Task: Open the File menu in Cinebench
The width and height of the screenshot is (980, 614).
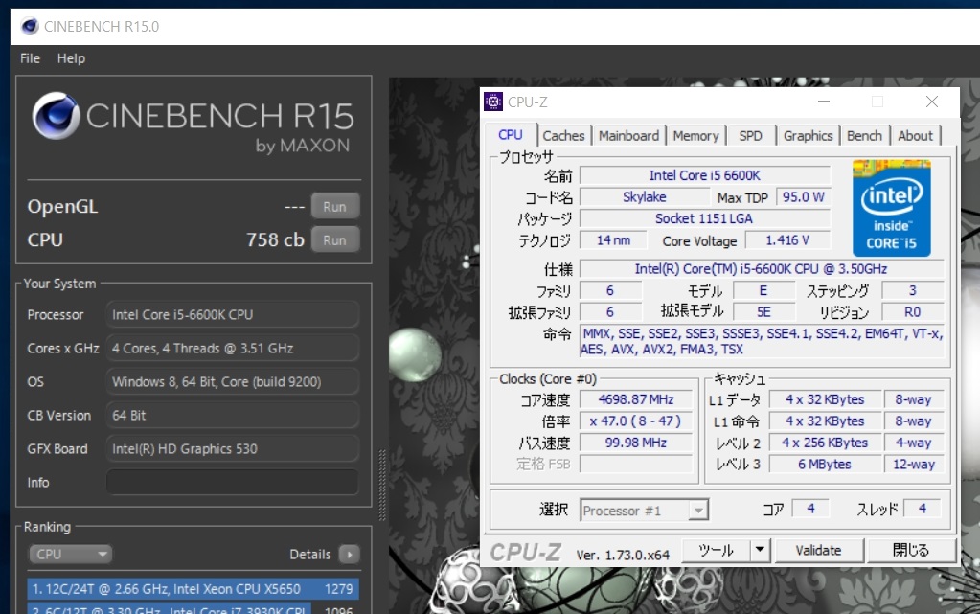Action: coord(30,58)
